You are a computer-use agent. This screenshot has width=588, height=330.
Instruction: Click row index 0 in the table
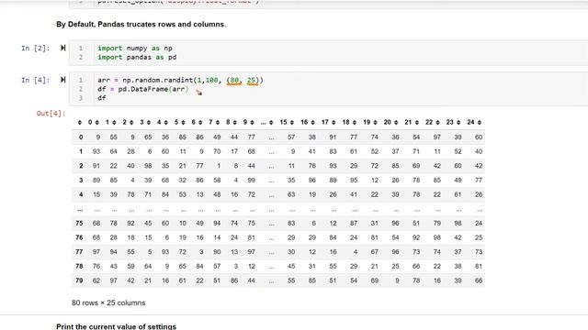point(81,137)
